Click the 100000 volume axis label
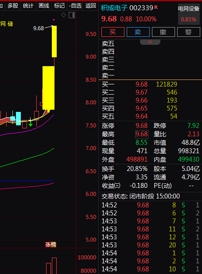 pos(87,258)
